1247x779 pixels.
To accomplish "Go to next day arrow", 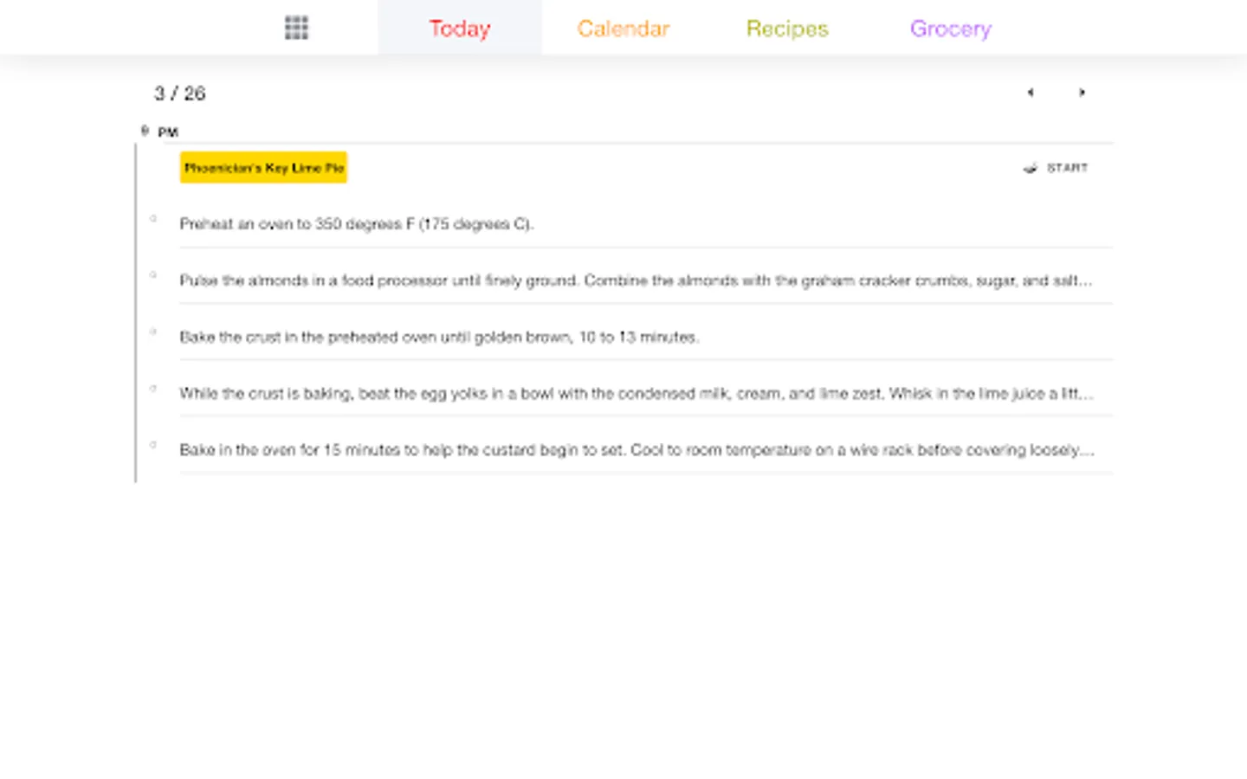I will (1082, 93).
